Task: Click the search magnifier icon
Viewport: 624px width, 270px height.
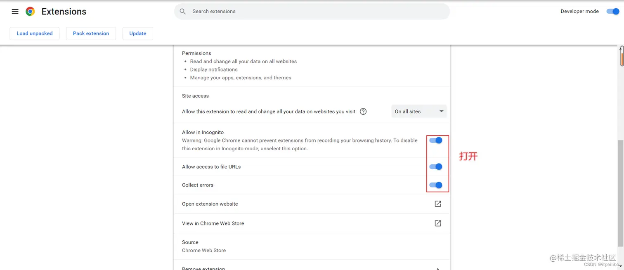Action: 183,12
